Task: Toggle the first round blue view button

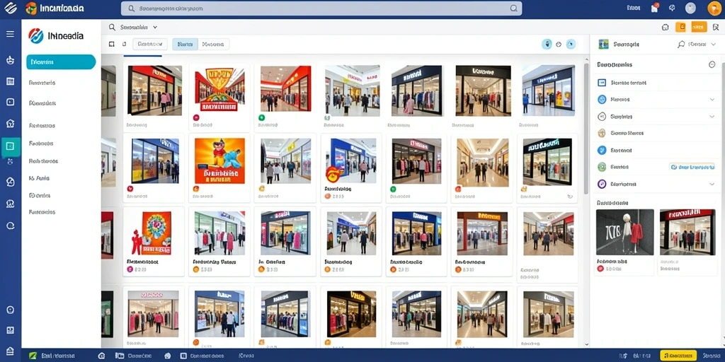Action: [547, 45]
